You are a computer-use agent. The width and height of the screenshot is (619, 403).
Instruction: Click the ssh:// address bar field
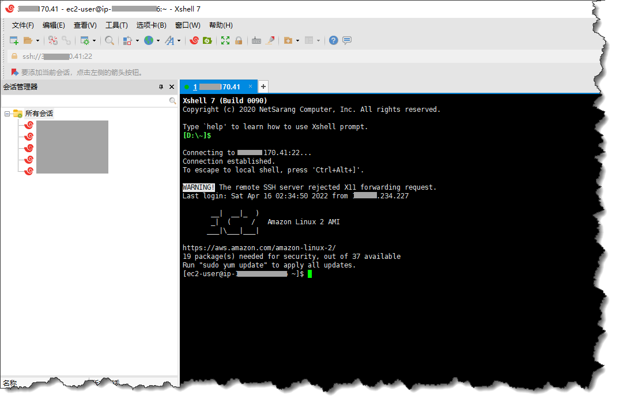pos(304,57)
